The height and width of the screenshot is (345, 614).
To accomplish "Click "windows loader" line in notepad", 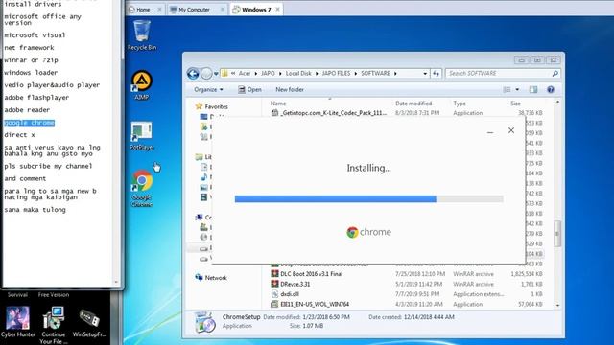I will click(31, 73).
